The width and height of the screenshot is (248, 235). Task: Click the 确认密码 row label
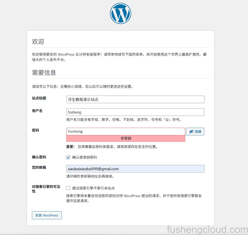[39, 157]
